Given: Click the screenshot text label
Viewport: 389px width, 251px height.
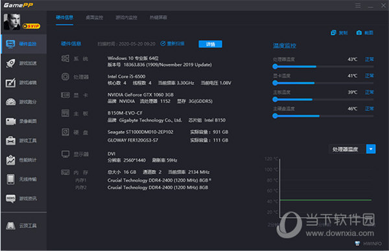Looking at the screenshot, I should 369,33.
